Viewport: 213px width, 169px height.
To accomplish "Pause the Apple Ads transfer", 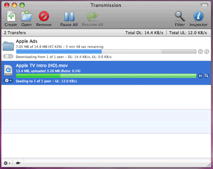I will coord(200,52).
